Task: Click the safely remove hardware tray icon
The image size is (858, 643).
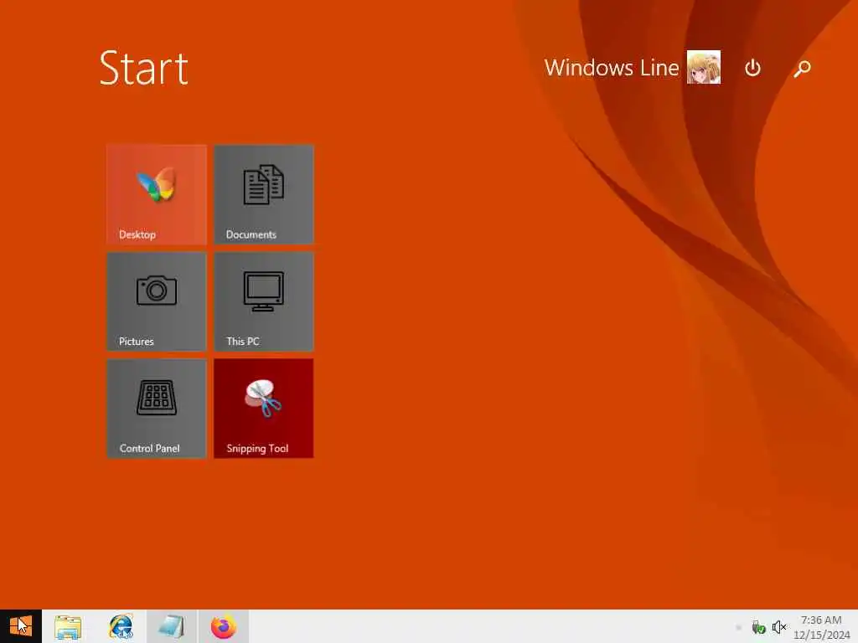Action: 758,627
